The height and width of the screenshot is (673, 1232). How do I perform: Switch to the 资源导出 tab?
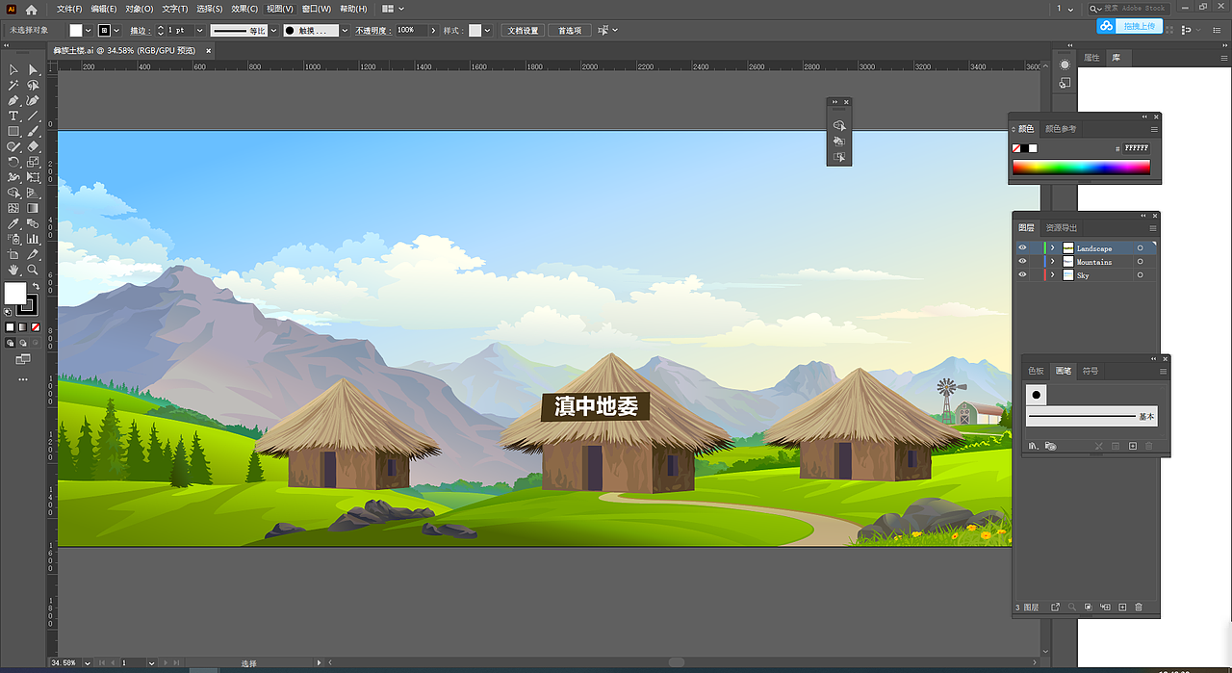(1062, 228)
